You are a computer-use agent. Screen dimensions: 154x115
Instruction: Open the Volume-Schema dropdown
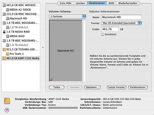coord(67,17)
